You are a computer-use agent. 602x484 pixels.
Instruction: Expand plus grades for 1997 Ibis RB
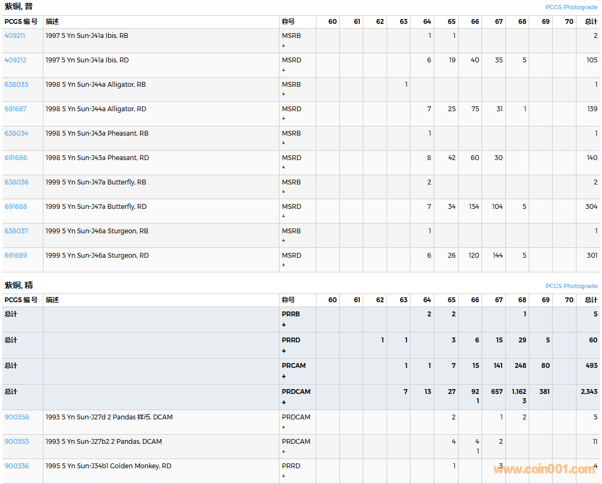(x=283, y=46)
